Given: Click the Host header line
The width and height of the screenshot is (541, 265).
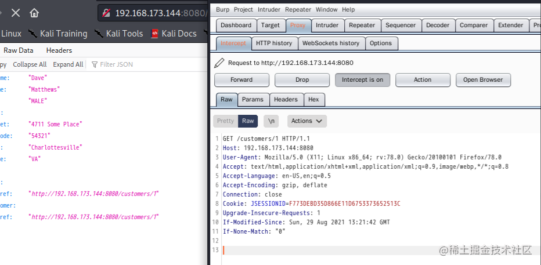Looking at the screenshot, I should (268, 148).
